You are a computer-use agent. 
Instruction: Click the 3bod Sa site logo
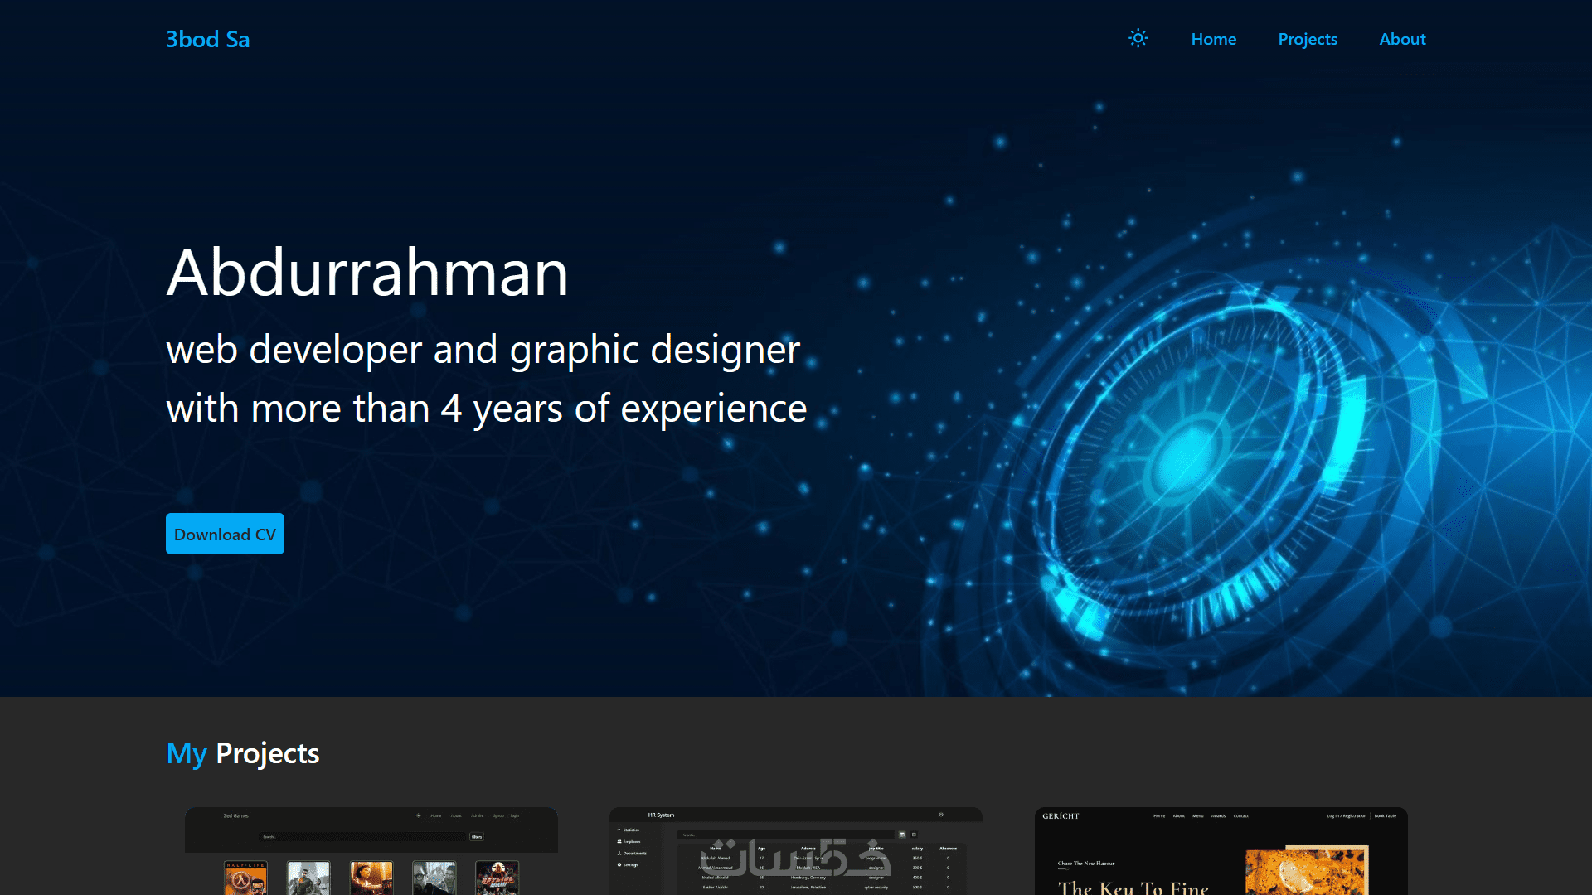207,39
